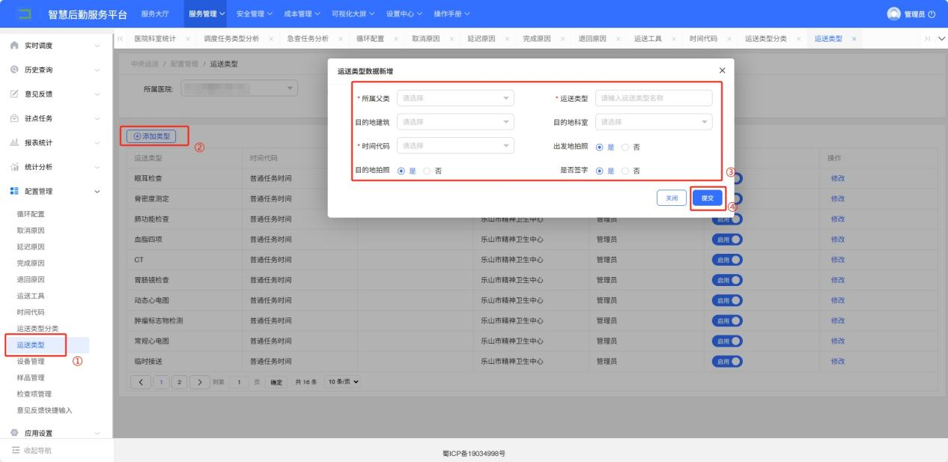Open 设备管理 in the sidebar
The image size is (948, 462).
pos(31,361)
